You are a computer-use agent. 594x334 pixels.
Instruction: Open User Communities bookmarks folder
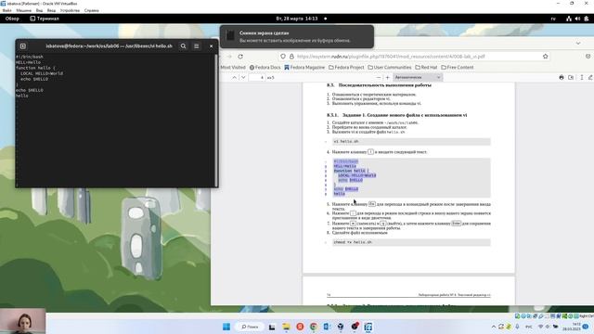(x=390, y=68)
